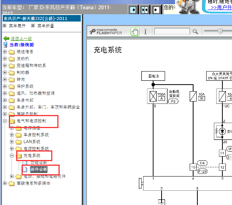Click the 车身控制系统 folder icon
Viewport: 232px width, 205px height.
[18, 135]
